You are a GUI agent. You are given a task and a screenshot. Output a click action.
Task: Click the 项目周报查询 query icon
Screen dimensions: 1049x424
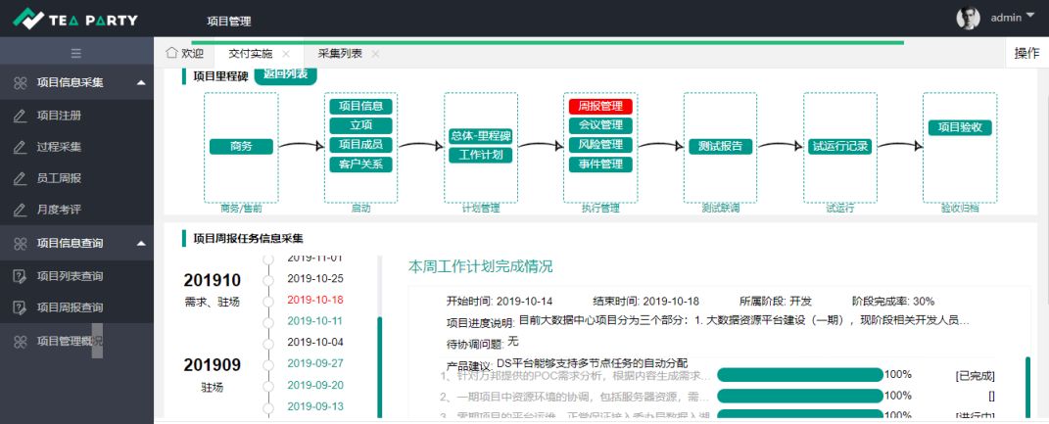pos(20,307)
